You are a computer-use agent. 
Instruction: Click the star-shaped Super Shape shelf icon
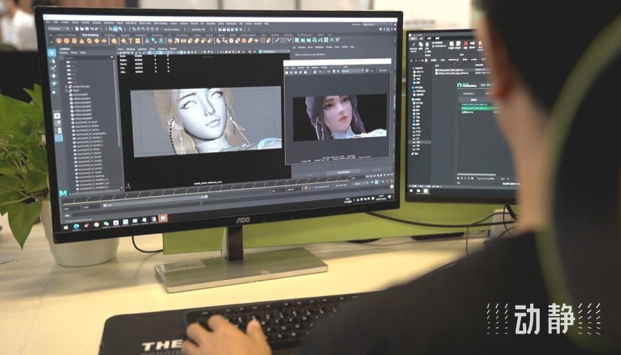(124, 41)
